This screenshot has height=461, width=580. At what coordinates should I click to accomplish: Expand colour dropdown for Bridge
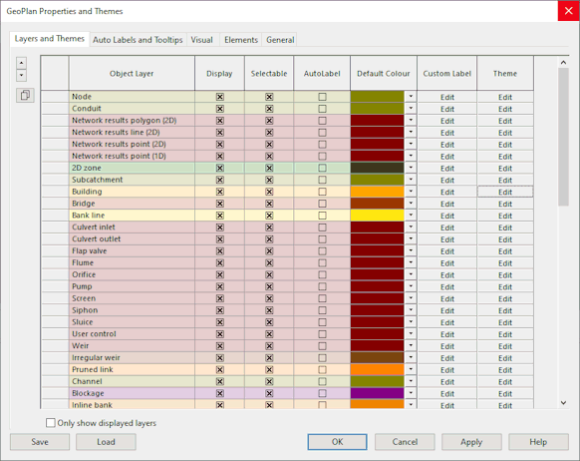(411, 204)
